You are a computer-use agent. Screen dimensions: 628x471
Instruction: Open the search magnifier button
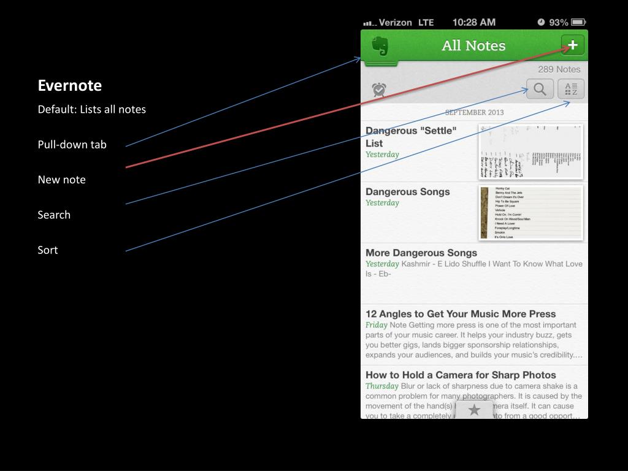540,89
